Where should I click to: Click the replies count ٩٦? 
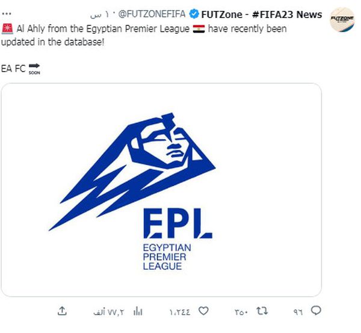point(298,312)
